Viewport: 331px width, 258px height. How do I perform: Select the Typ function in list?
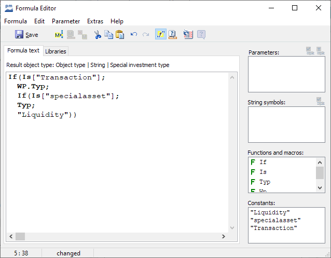pos(265,182)
